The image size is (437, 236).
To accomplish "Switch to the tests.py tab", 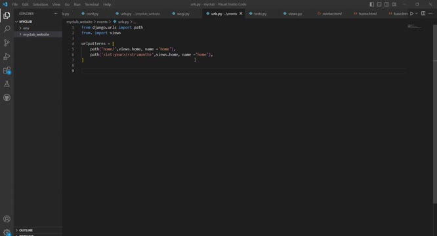I will tap(260, 14).
